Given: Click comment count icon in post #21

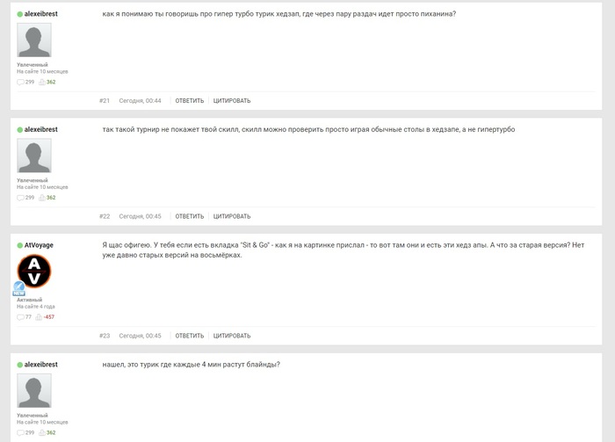Looking at the screenshot, I should tap(20, 82).
